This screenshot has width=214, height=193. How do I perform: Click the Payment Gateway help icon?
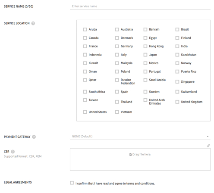[34, 137]
